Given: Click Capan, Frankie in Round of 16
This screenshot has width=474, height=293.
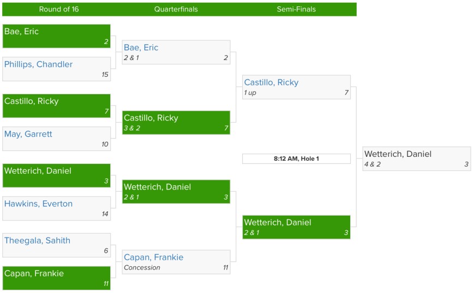Looking at the screenshot, I should (34, 273).
